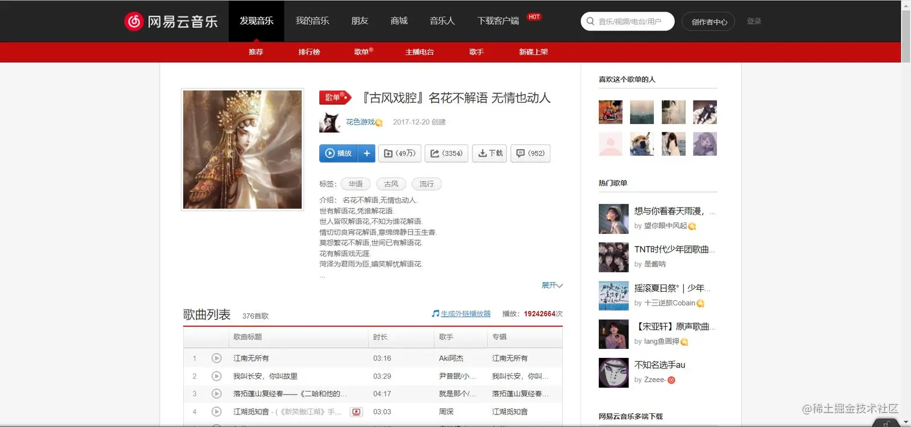911x427 pixels.
Task: Play song 我叫长安，你叫故里 via play icon
Action: click(216, 376)
